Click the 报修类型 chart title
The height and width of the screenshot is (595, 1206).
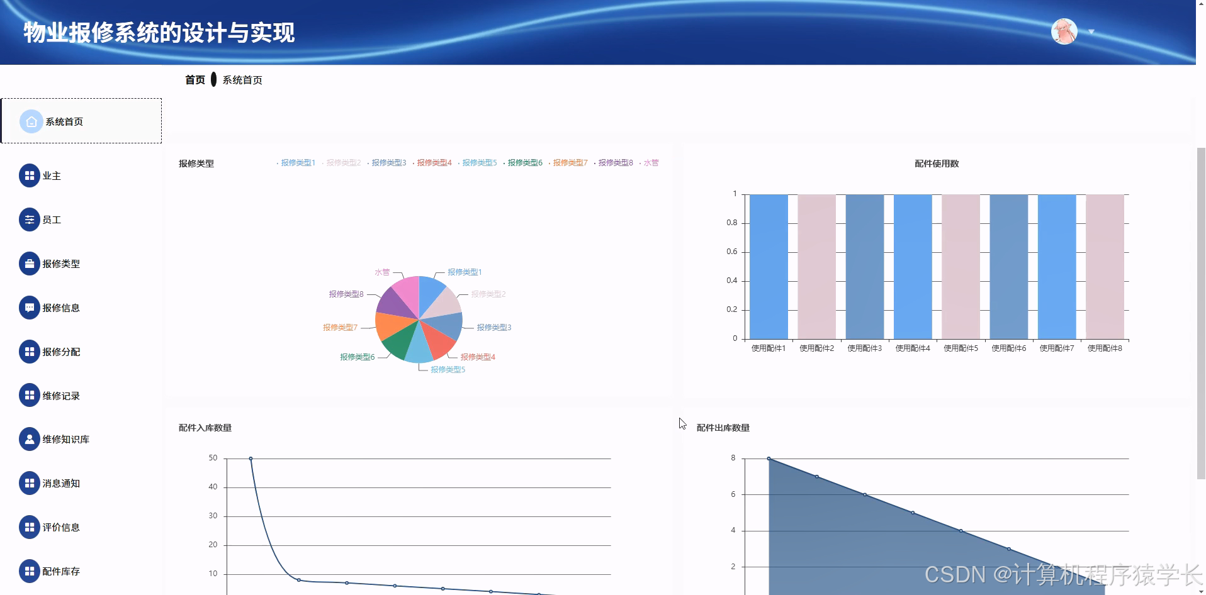click(x=196, y=164)
